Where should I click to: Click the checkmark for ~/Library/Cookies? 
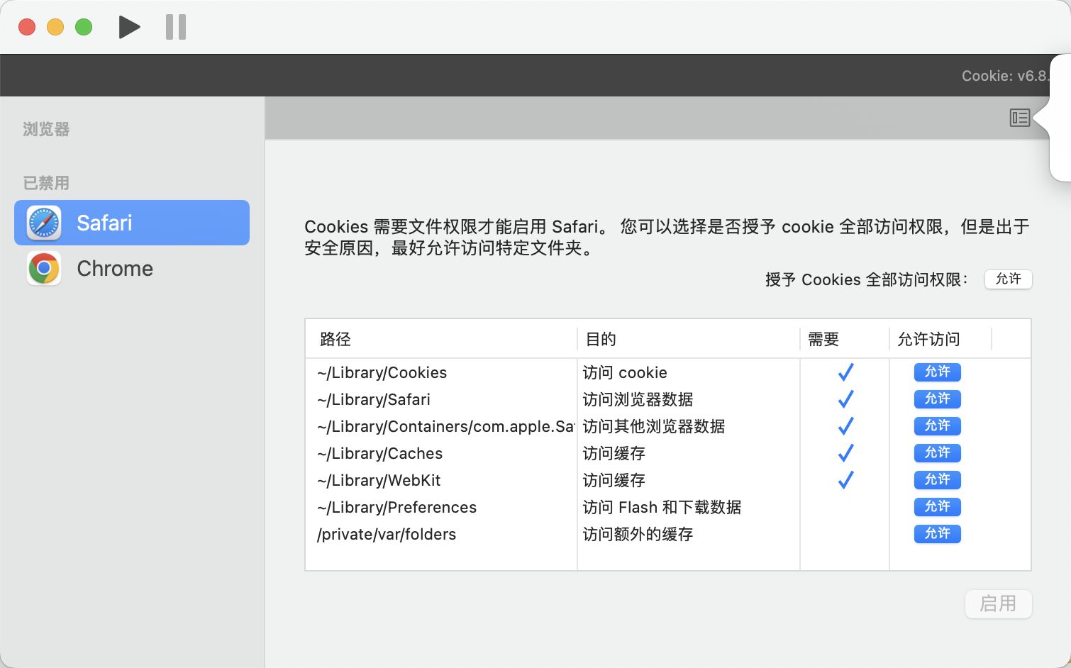pyautogui.click(x=845, y=372)
